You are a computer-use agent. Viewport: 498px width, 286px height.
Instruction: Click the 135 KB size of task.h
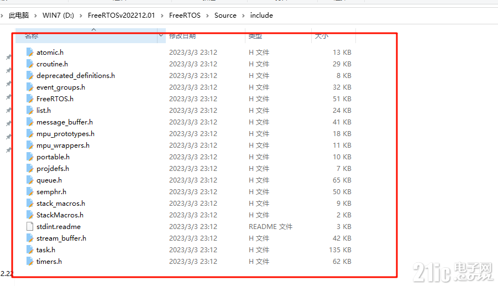(340, 250)
